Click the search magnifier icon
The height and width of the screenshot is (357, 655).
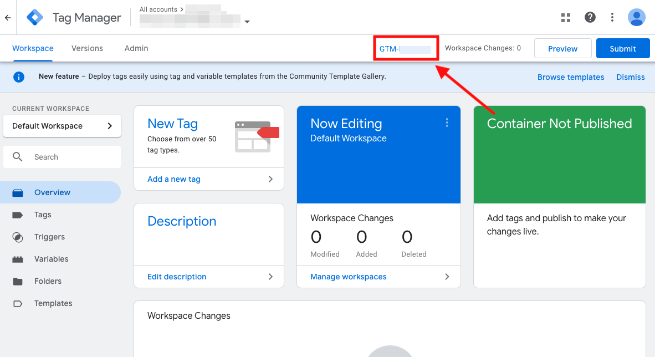pos(18,157)
